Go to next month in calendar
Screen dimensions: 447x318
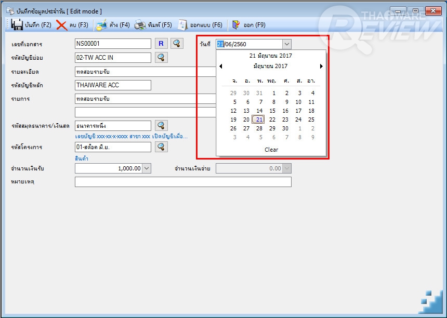pyautogui.click(x=321, y=66)
